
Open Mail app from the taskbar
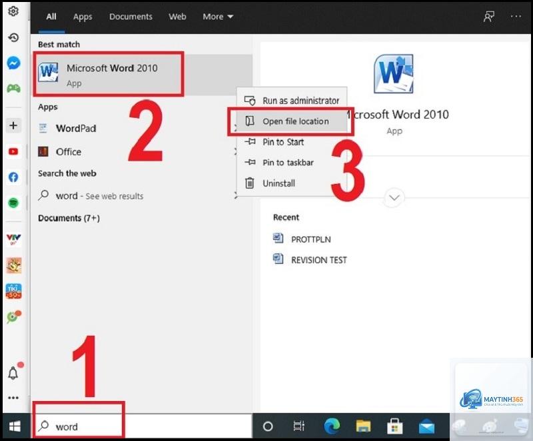pos(426,426)
